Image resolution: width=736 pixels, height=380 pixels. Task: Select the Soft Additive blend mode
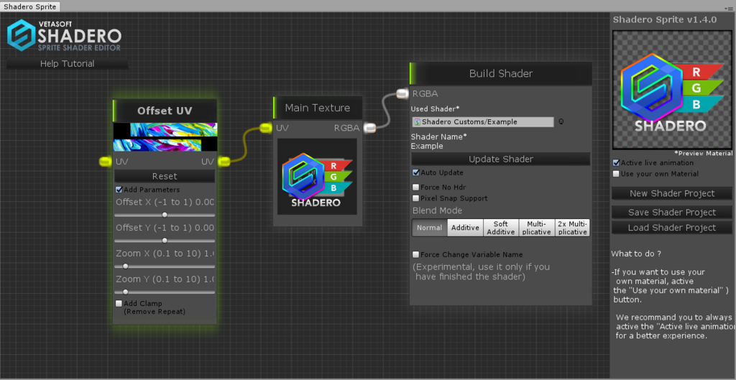(x=501, y=228)
